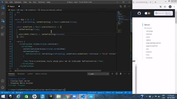Open a new browser tab
Image resolution: width=177 pixels, height=99 pixels.
pos(155,2)
